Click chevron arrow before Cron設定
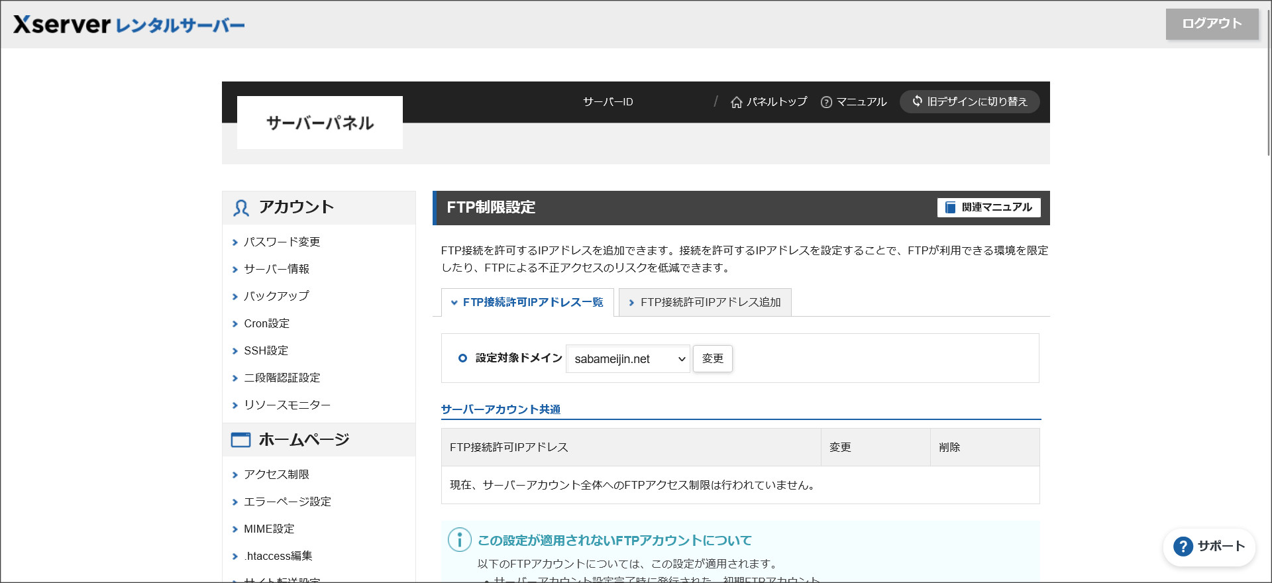The width and height of the screenshot is (1272, 583). [x=235, y=325]
